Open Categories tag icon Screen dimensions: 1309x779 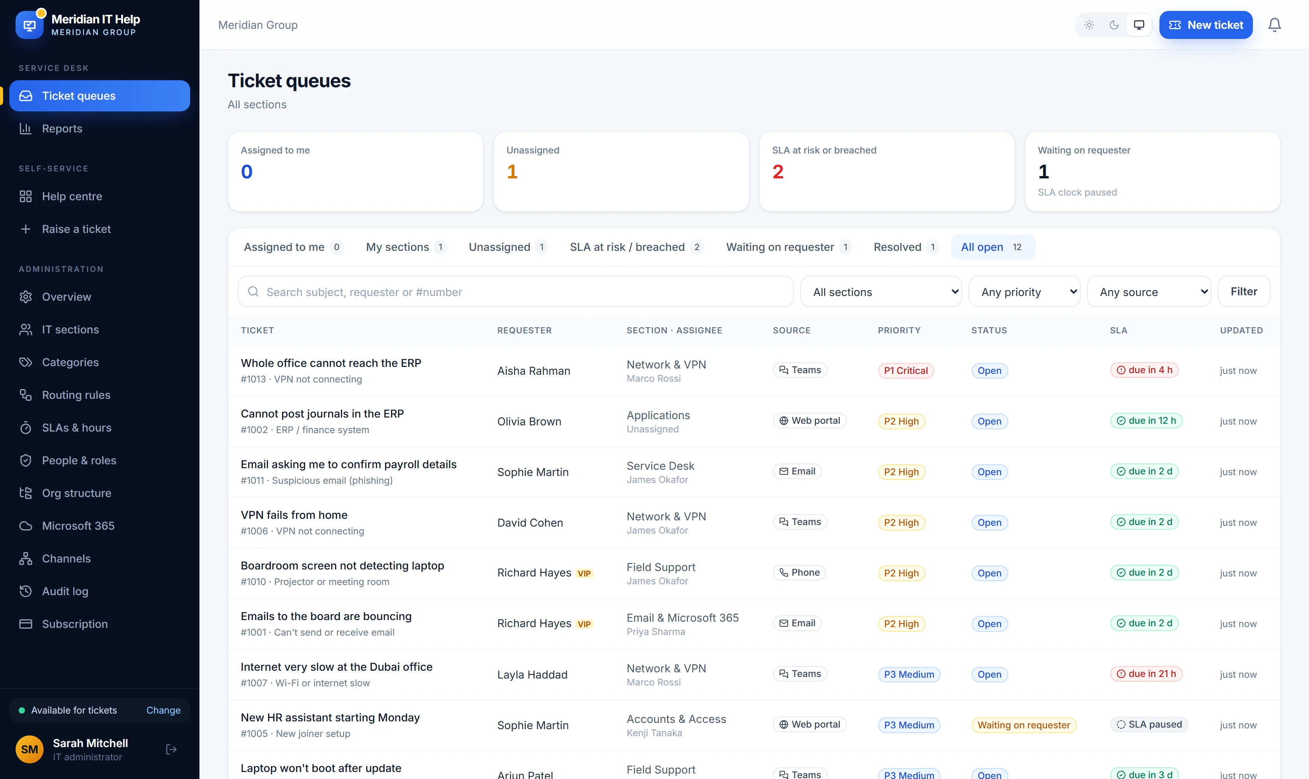[x=26, y=362]
